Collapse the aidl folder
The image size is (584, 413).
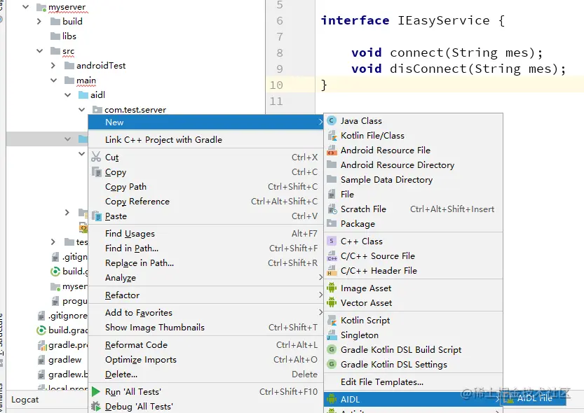(68, 95)
